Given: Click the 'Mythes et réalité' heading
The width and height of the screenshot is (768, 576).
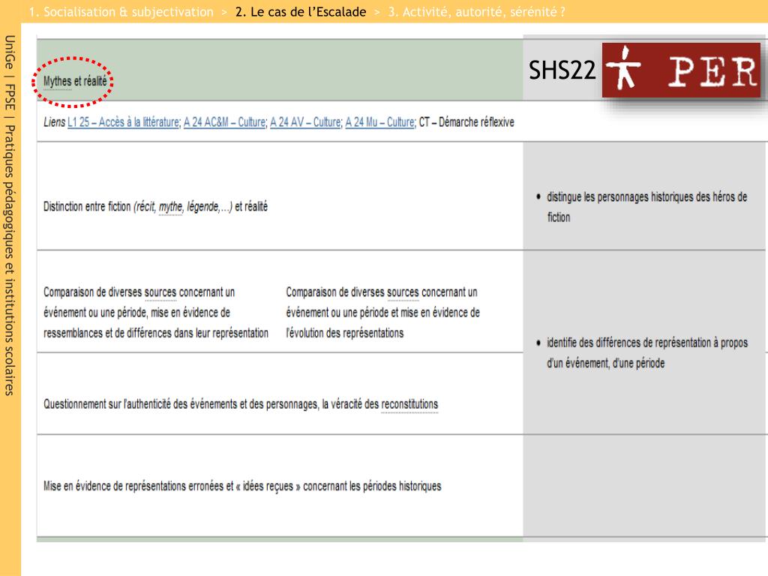Looking at the screenshot, I should pos(75,81).
